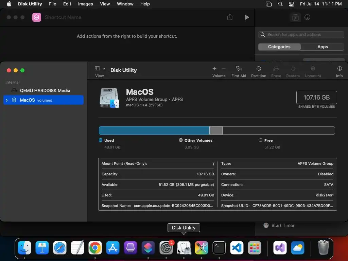This screenshot has height=261, width=348.
Task: Select Start Timer action in Shortcuts
Action: pyautogui.click(x=279, y=226)
